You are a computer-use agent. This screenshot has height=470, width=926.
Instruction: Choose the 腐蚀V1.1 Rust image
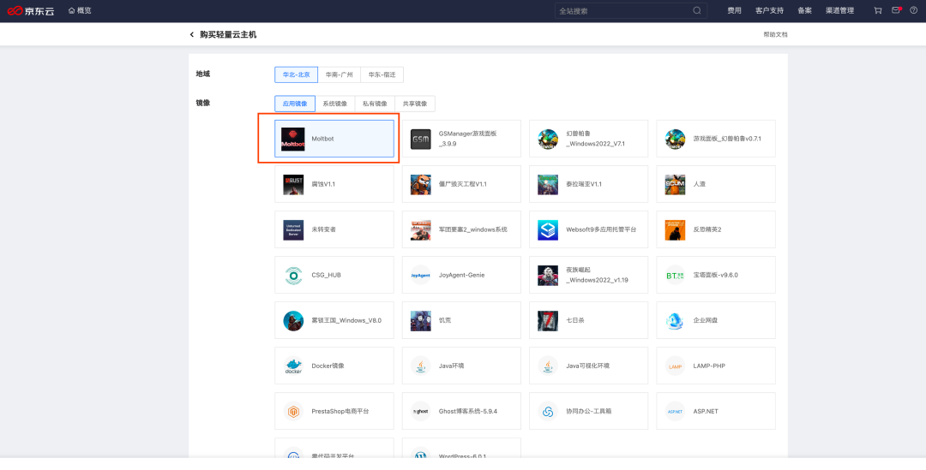pos(334,184)
